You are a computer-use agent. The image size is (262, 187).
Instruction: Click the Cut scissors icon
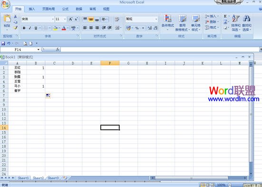coord(15,17)
